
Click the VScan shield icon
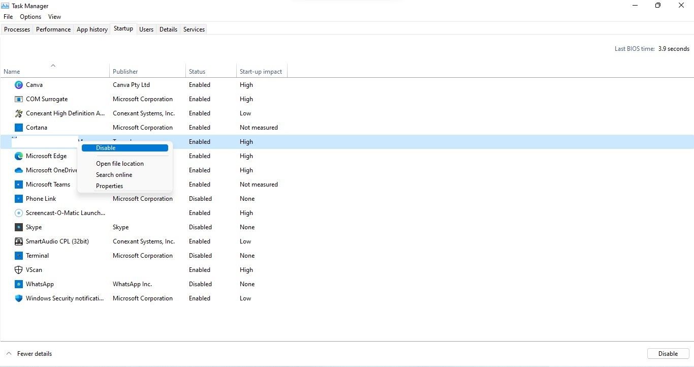click(x=19, y=270)
